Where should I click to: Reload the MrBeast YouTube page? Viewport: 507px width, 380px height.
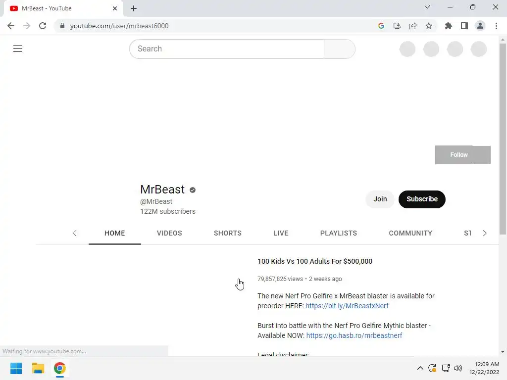tap(43, 26)
